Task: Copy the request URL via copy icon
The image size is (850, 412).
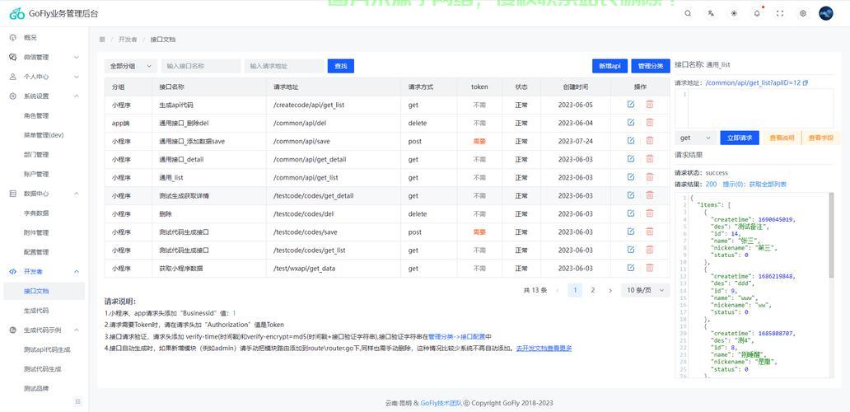Action: [x=806, y=82]
